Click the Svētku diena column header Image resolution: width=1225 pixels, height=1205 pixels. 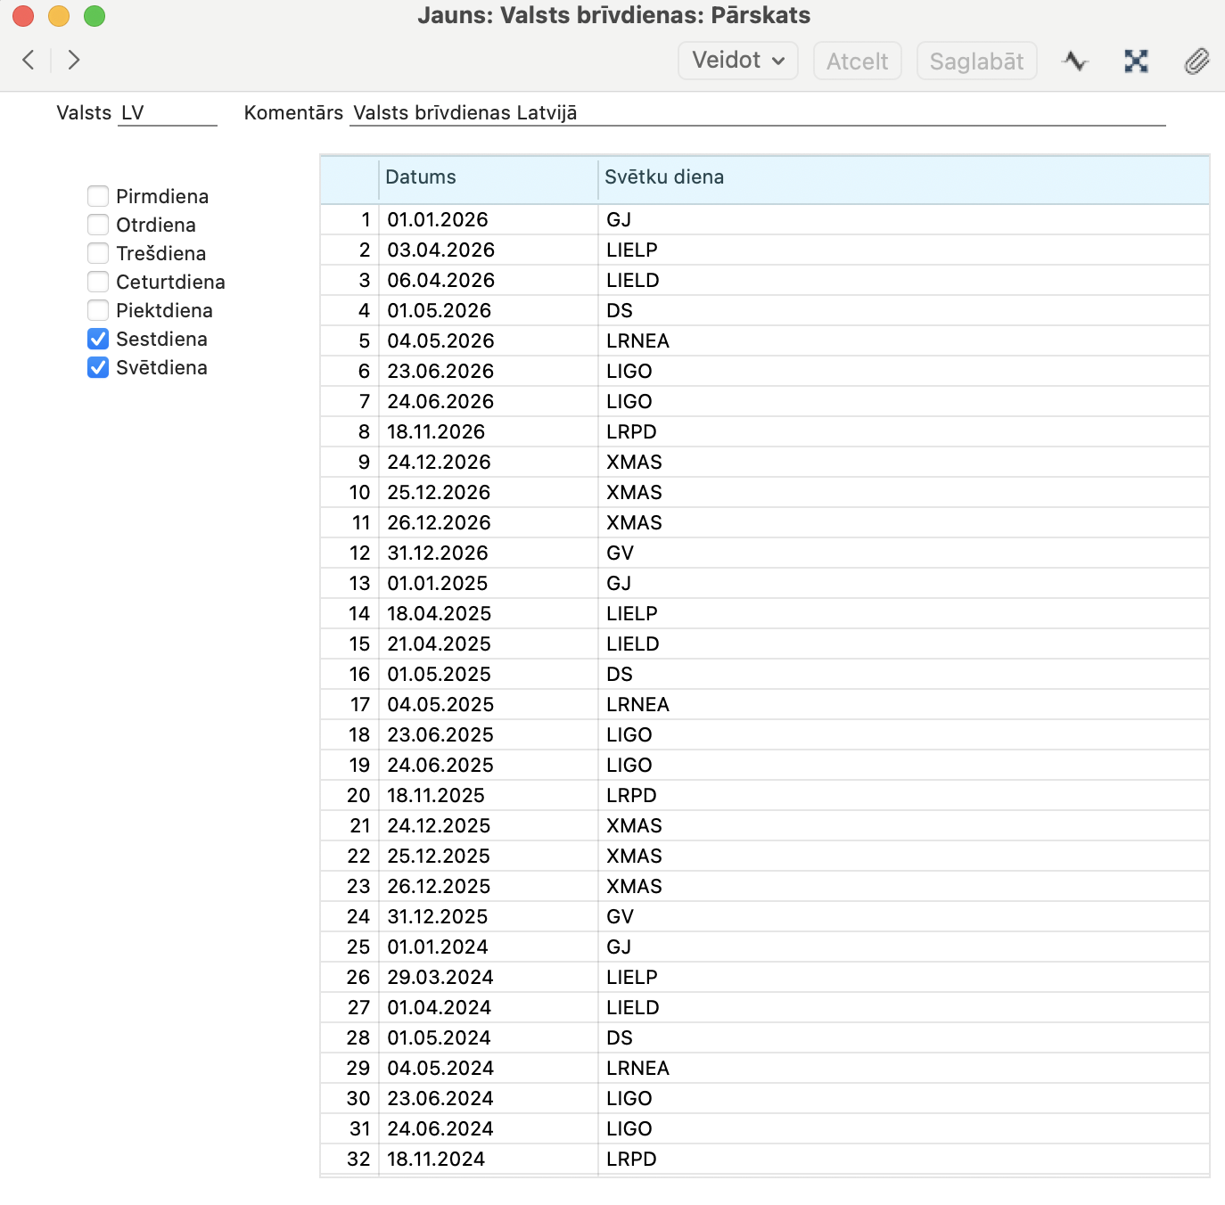point(902,177)
